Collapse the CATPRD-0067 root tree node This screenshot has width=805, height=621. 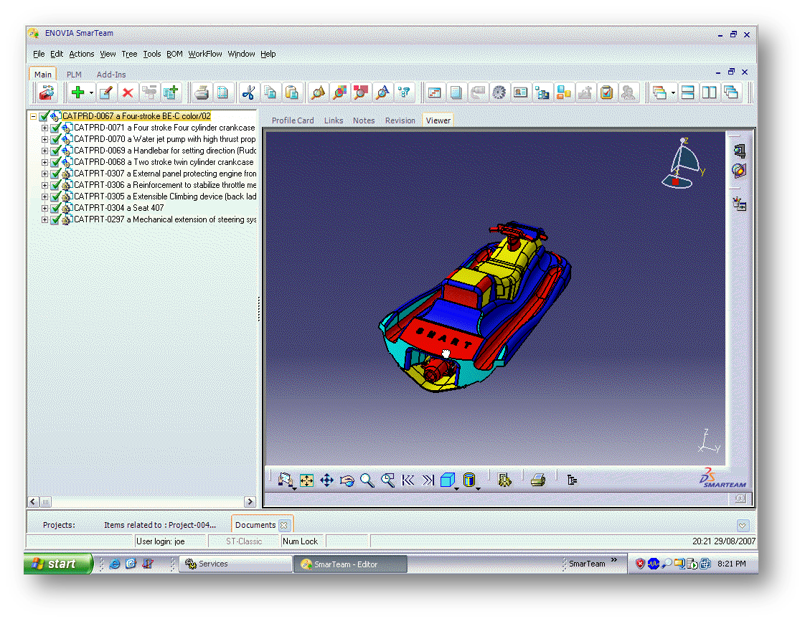tap(33, 116)
